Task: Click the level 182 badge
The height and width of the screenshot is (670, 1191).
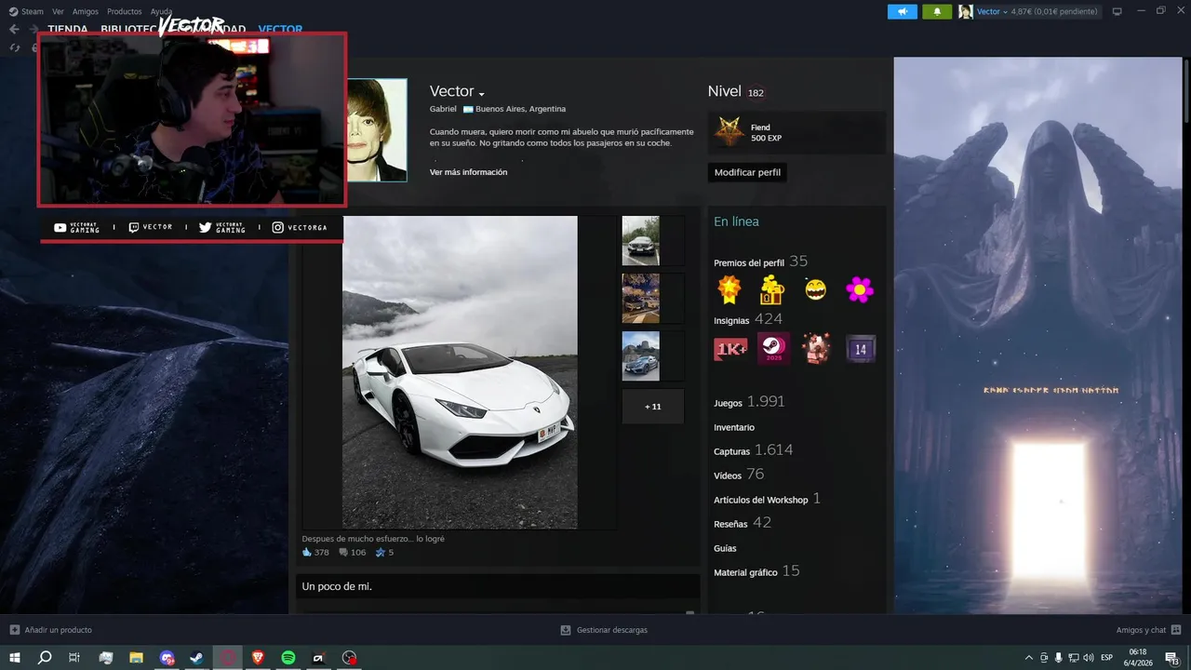Action: pos(756,92)
